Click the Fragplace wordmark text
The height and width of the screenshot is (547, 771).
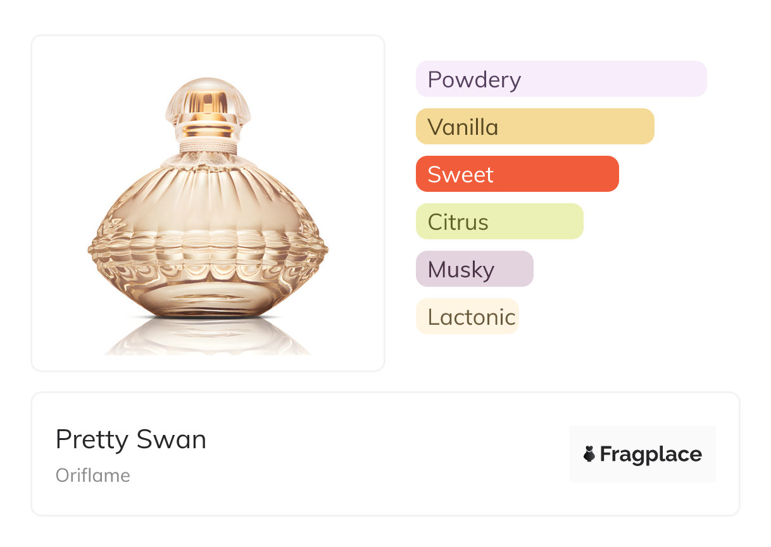[x=651, y=454]
